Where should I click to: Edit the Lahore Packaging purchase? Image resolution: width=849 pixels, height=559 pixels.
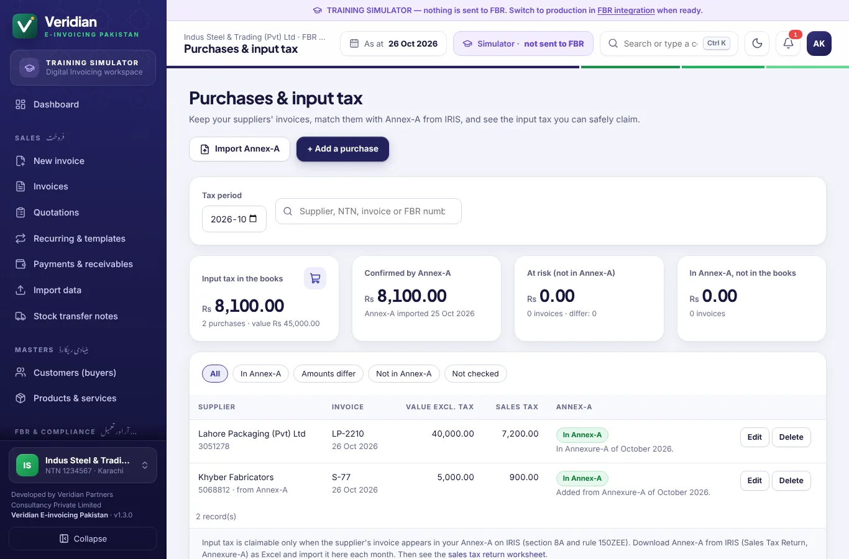click(755, 437)
